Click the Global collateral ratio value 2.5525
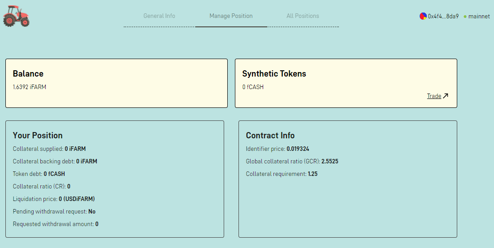This screenshot has width=494, height=248. pos(330,162)
